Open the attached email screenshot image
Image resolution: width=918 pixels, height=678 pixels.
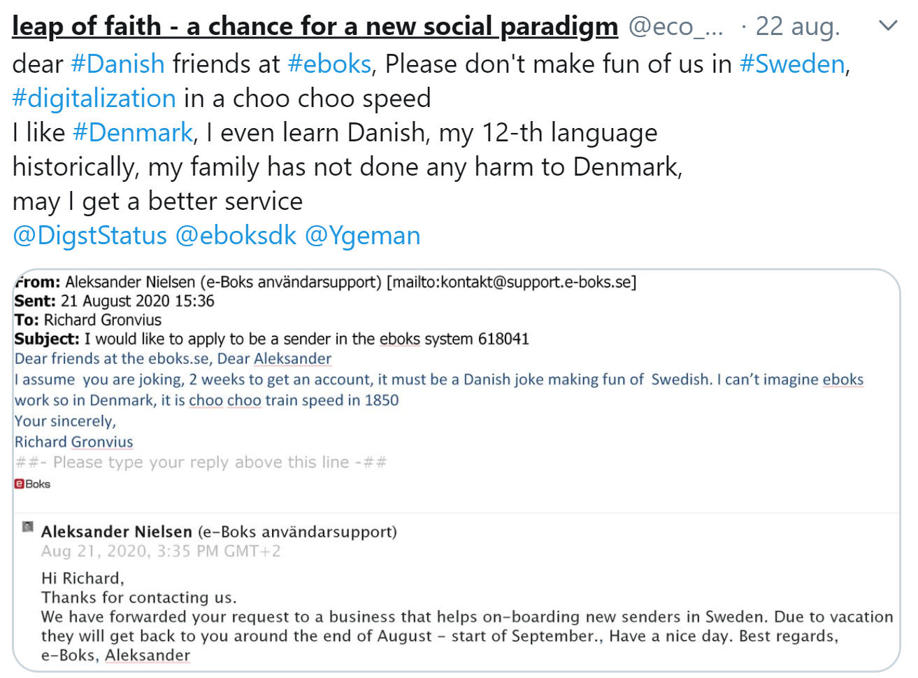(x=457, y=470)
